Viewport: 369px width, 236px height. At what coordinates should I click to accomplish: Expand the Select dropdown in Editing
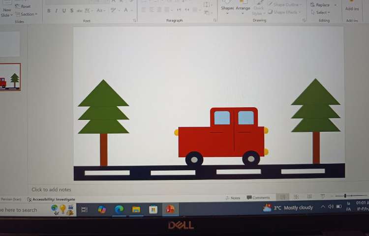click(323, 12)
